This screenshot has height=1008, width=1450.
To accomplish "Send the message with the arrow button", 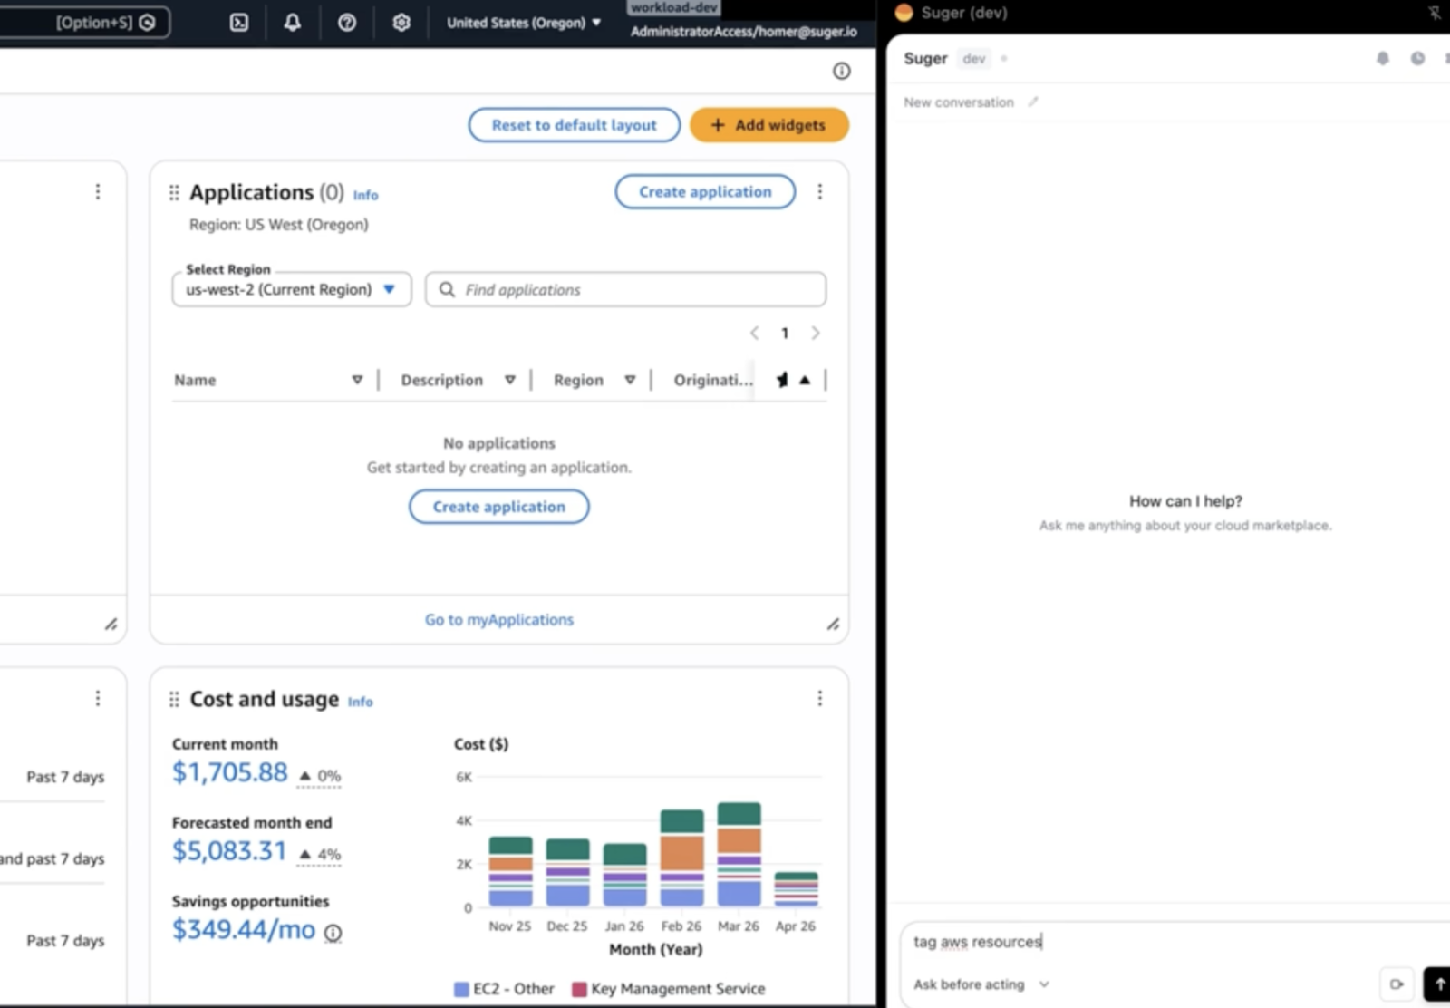I will pos(1437,984).
